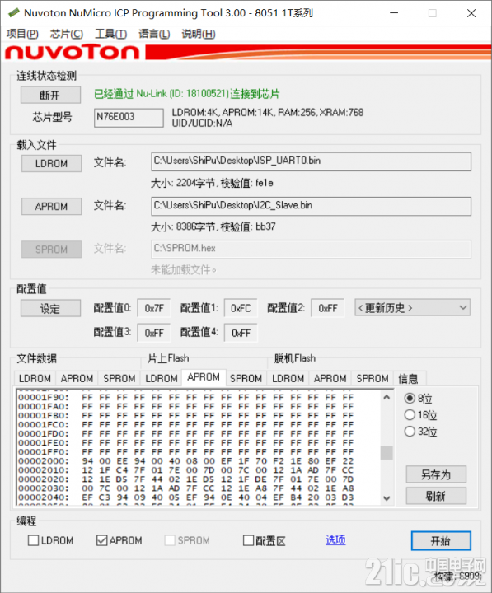
Task: Open the 芯片(C) menu
Action: 67,34
